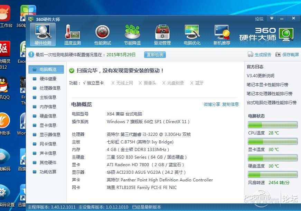Click the 复制信息 copy info link
Screen dimensions: 301x211
(231, 104)
